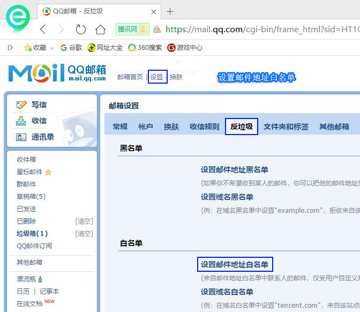
Task: Open 已发送 folder
Action: tap(26, 209)
